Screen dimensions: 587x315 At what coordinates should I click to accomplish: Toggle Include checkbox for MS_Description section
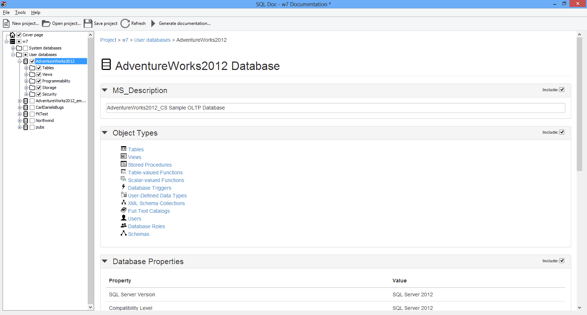coord(562,90)
